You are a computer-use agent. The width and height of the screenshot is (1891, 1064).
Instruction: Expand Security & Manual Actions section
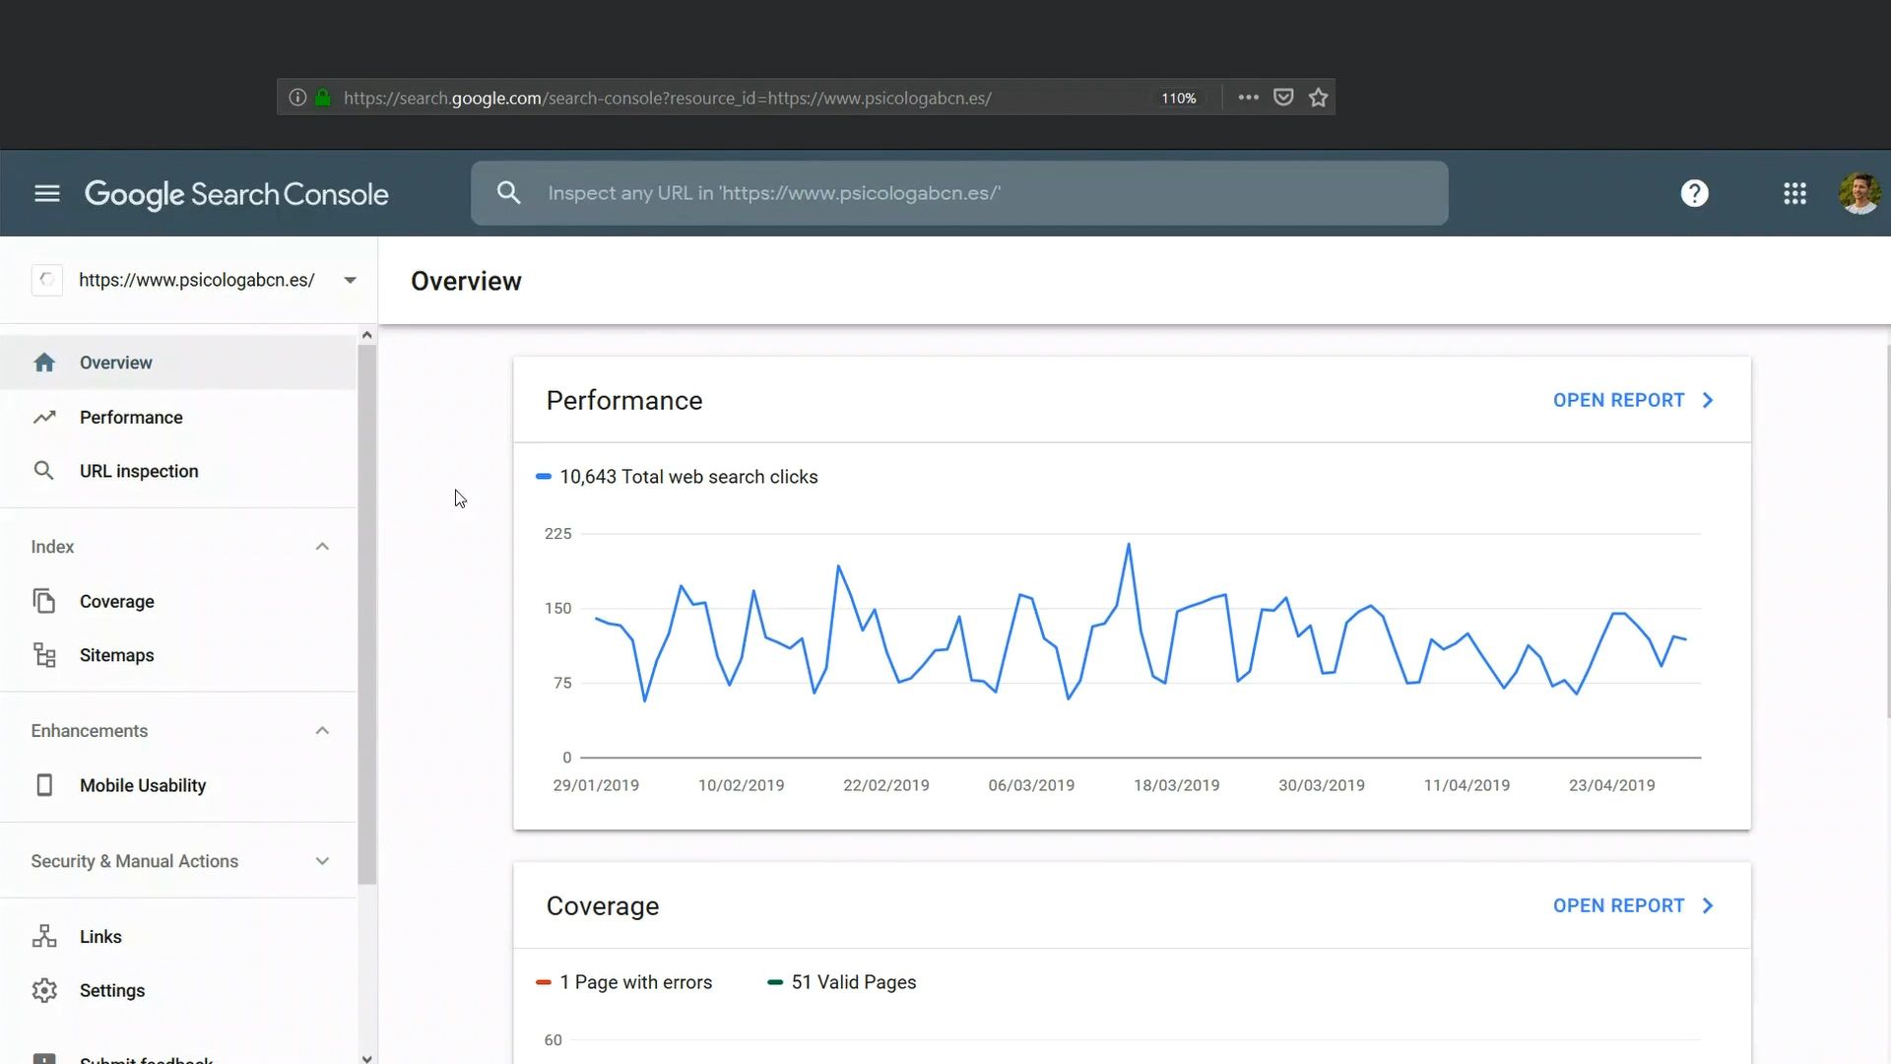click(x=322, y=861)
